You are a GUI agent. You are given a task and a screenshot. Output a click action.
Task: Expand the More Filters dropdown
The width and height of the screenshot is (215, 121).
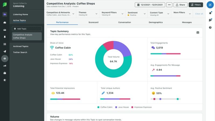tap(182, 14)
